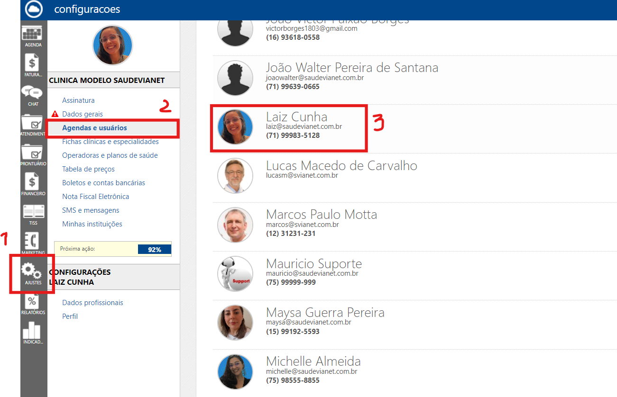Click Marcos Paulo Motta's photo
Screen dimensions: 617x397
tap(235, 225)
